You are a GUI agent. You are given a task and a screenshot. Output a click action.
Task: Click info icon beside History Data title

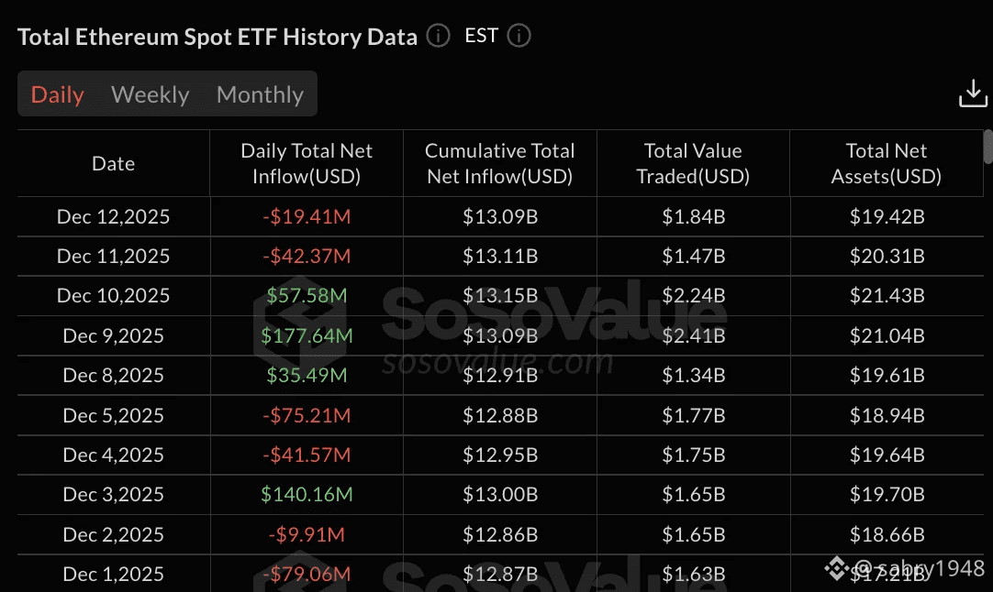click(439, 37)
